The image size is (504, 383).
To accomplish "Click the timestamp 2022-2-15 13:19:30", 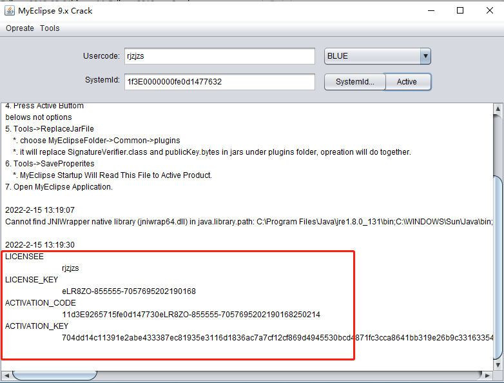I will pyautogui.click(x=40, y=245).
